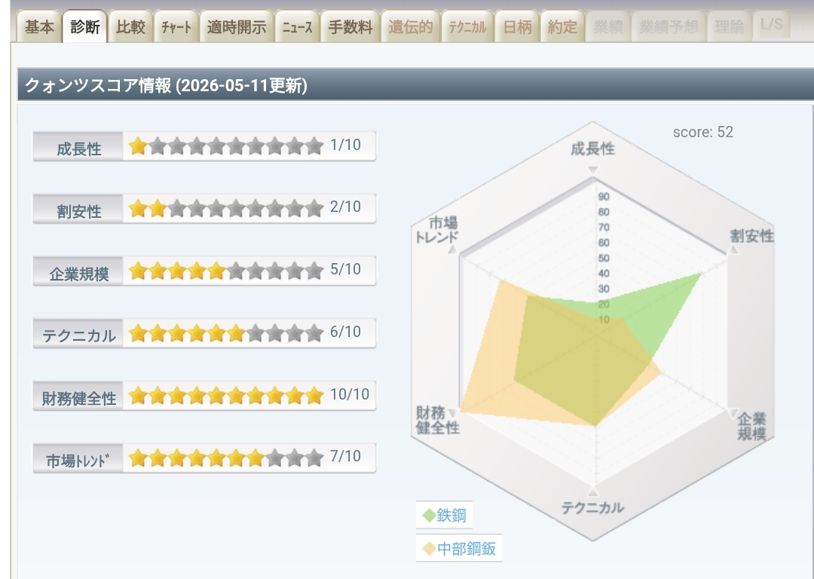Open the チャート tab
The height and width of the screenshot is (579, 814).
coord(176,26)
